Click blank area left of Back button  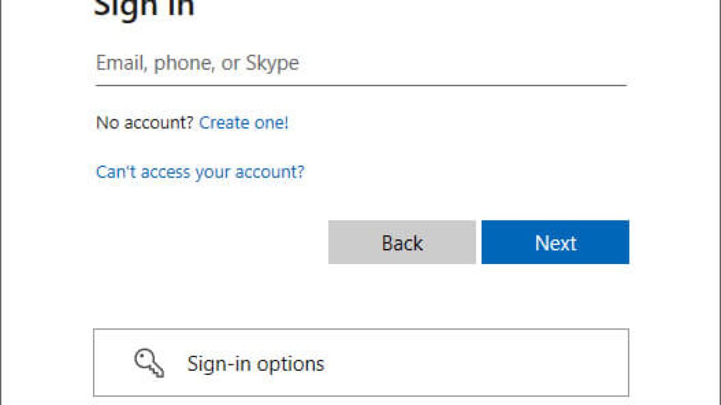click(210, 242)
